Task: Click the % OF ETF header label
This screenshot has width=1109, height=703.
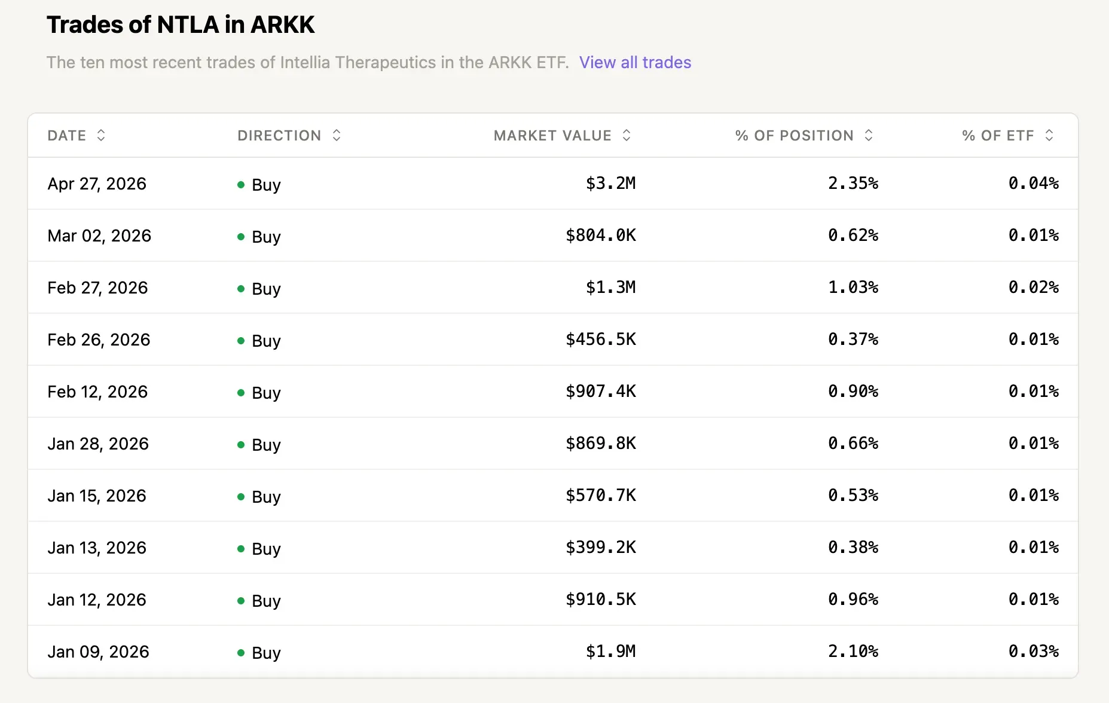Action: (998, 136)
